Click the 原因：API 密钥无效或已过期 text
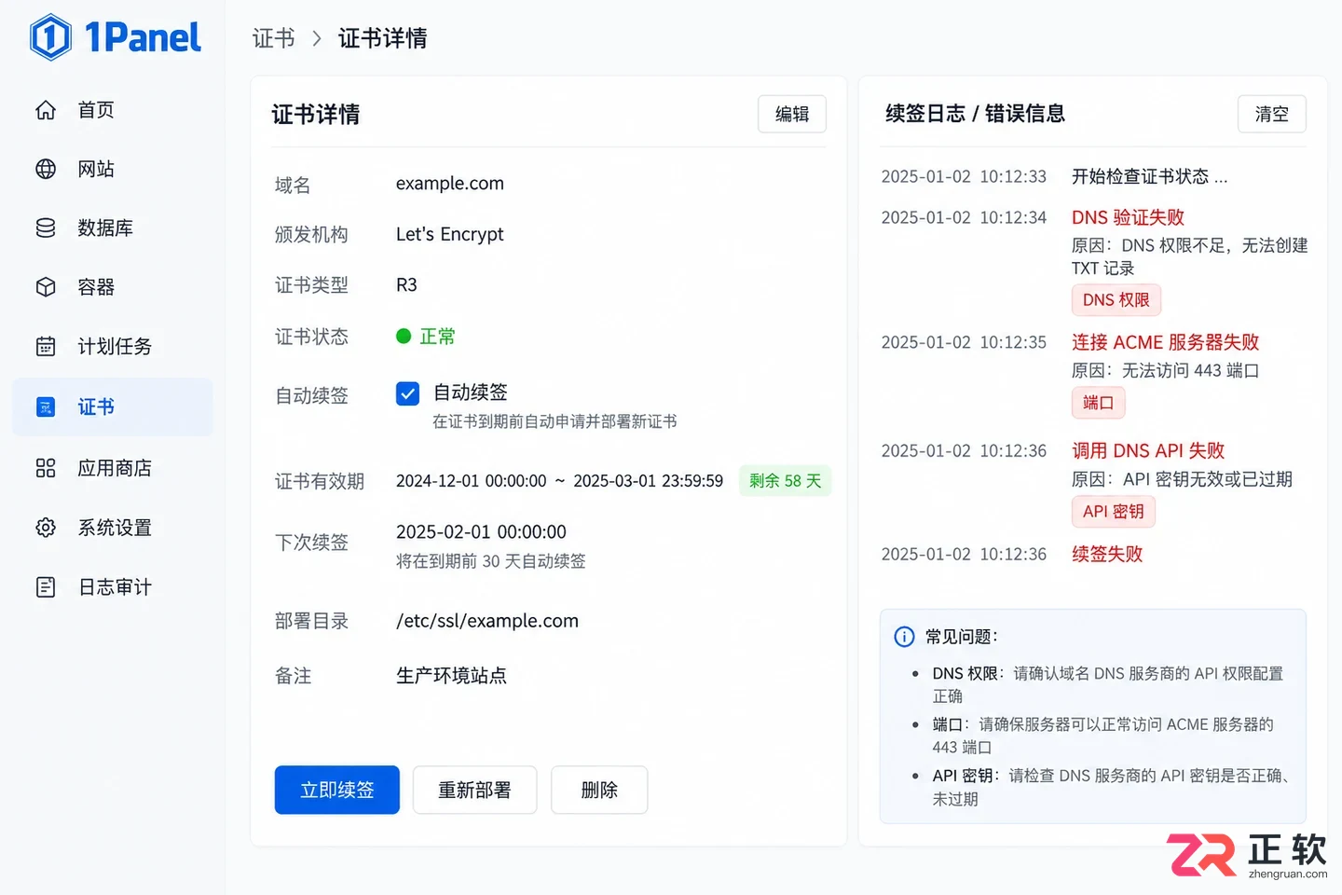 tap(1182, 479)
